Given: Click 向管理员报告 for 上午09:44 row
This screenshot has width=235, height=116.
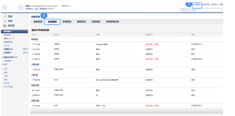Looking at the screenshot, I should [x=197, y=59].
